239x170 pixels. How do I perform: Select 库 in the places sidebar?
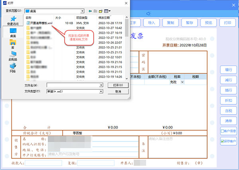(13, 44)
